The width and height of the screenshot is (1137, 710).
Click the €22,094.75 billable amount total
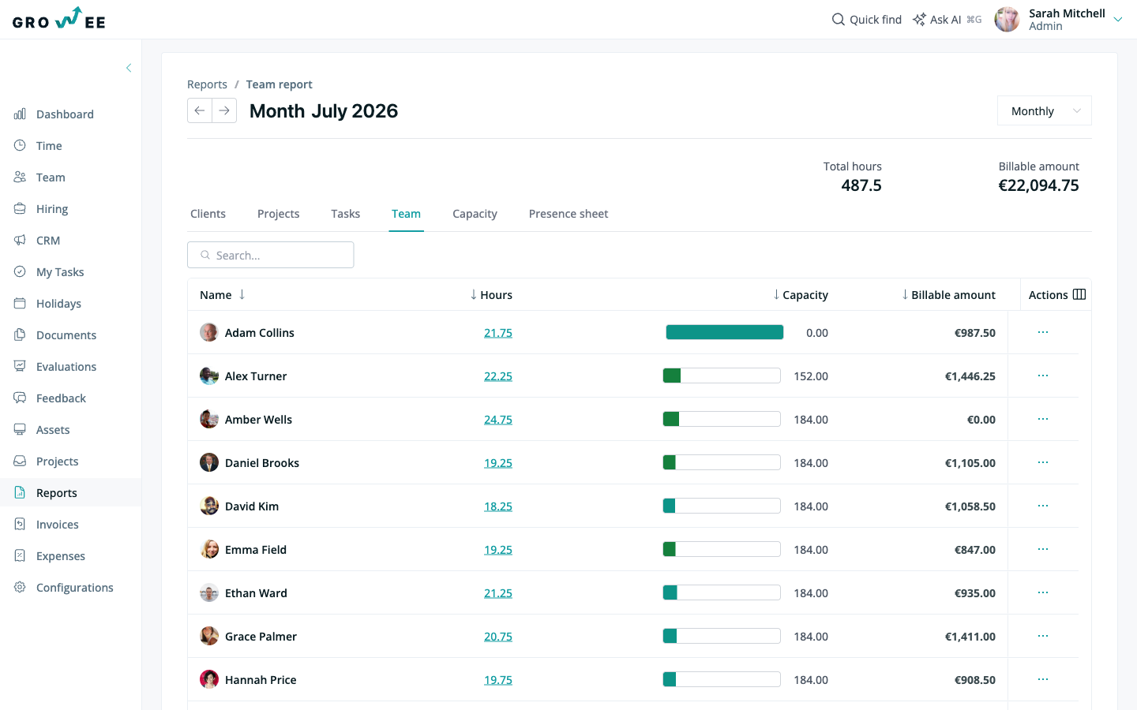point(1038,185)
